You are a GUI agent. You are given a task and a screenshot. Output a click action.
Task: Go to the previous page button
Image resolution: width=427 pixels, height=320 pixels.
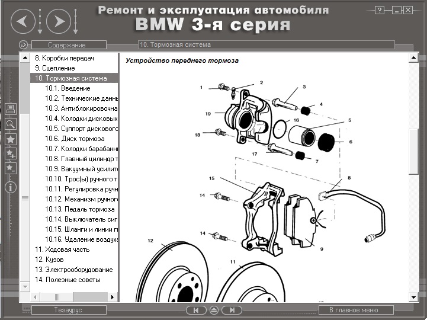(x=196, y=310)
